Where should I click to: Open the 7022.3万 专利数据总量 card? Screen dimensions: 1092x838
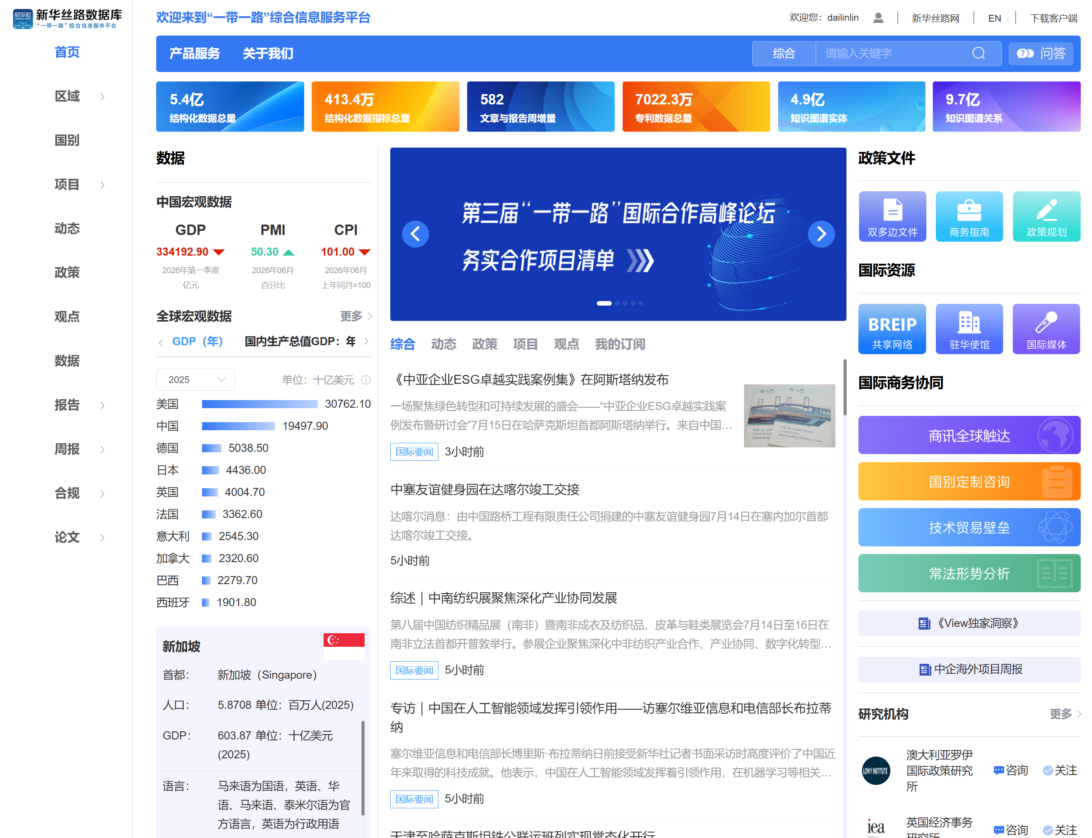pos(696,107)
